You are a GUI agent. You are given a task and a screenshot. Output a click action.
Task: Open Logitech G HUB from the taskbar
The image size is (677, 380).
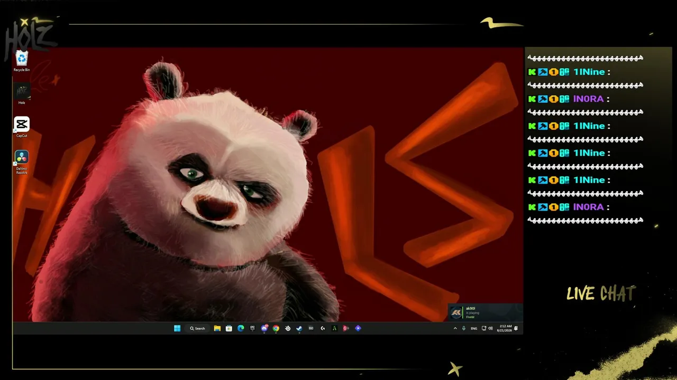(323, 328)
